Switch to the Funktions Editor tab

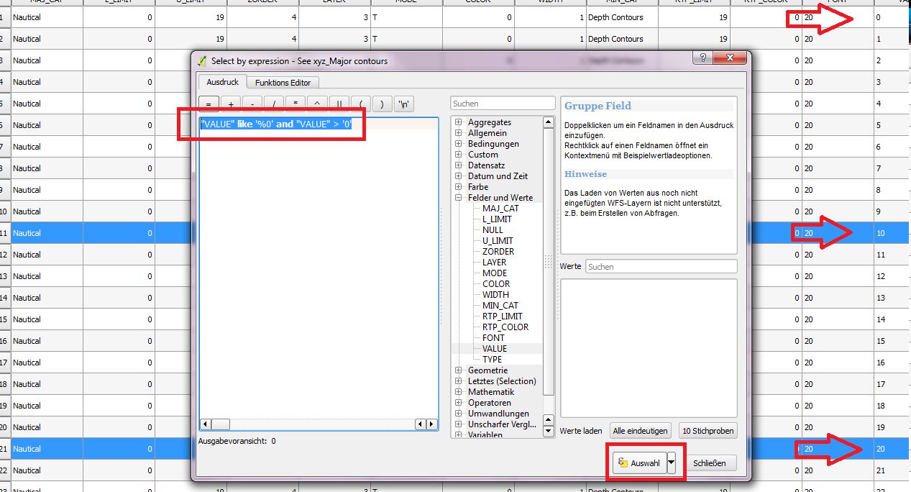coord(283,83)
